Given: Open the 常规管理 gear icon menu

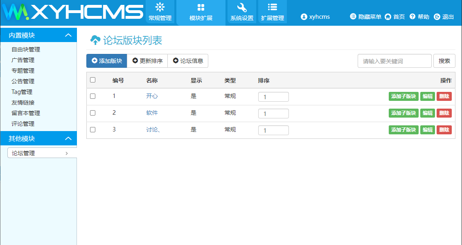Looking at the screenshot, I should tap(160, 7).
